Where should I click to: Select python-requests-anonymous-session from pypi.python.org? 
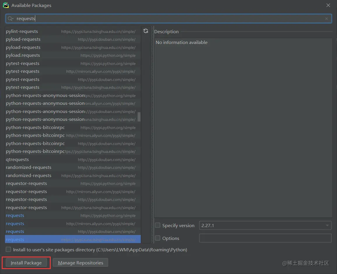coord(73,95)
